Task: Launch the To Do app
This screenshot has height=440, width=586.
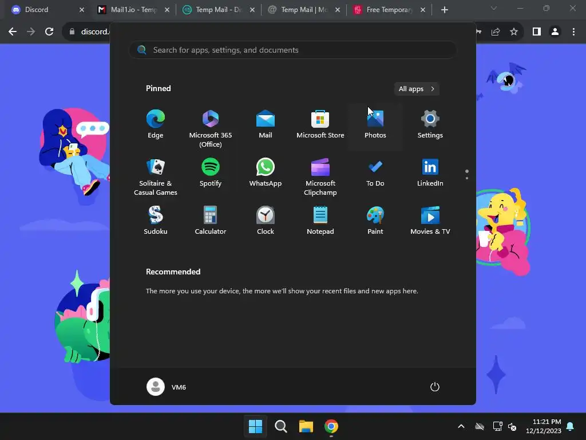Action: point(375,173)
